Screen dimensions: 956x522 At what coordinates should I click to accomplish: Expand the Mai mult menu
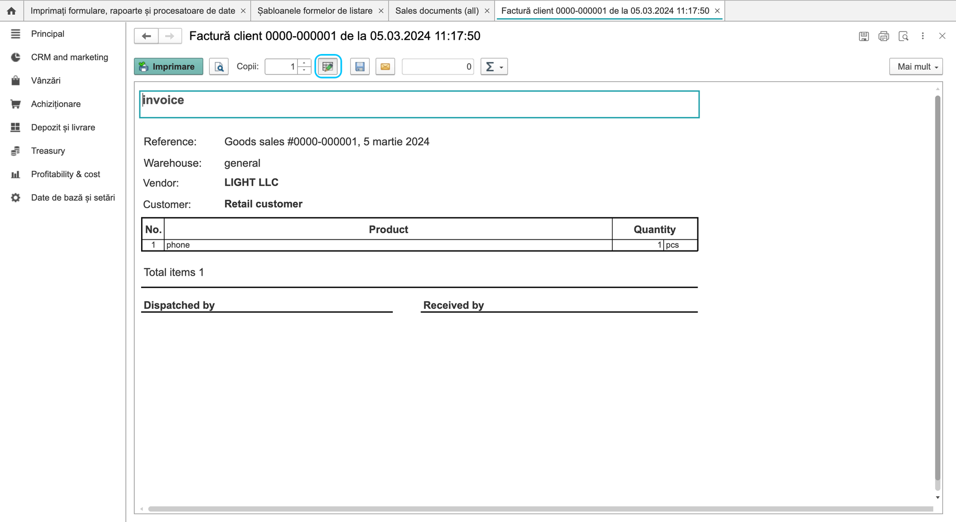coord(916,67)
